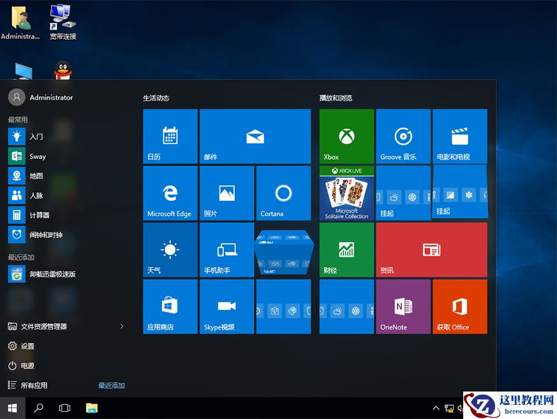Open 设置 (Settings) from the sidebar
557x419 pixels.
coord(29,346)
